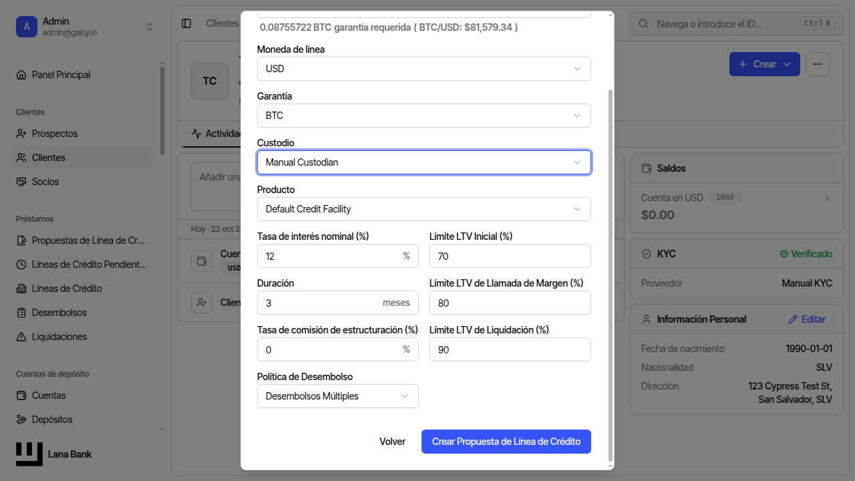
Task: Click the dialog vertical scrollbar
Action: [611, 275]
